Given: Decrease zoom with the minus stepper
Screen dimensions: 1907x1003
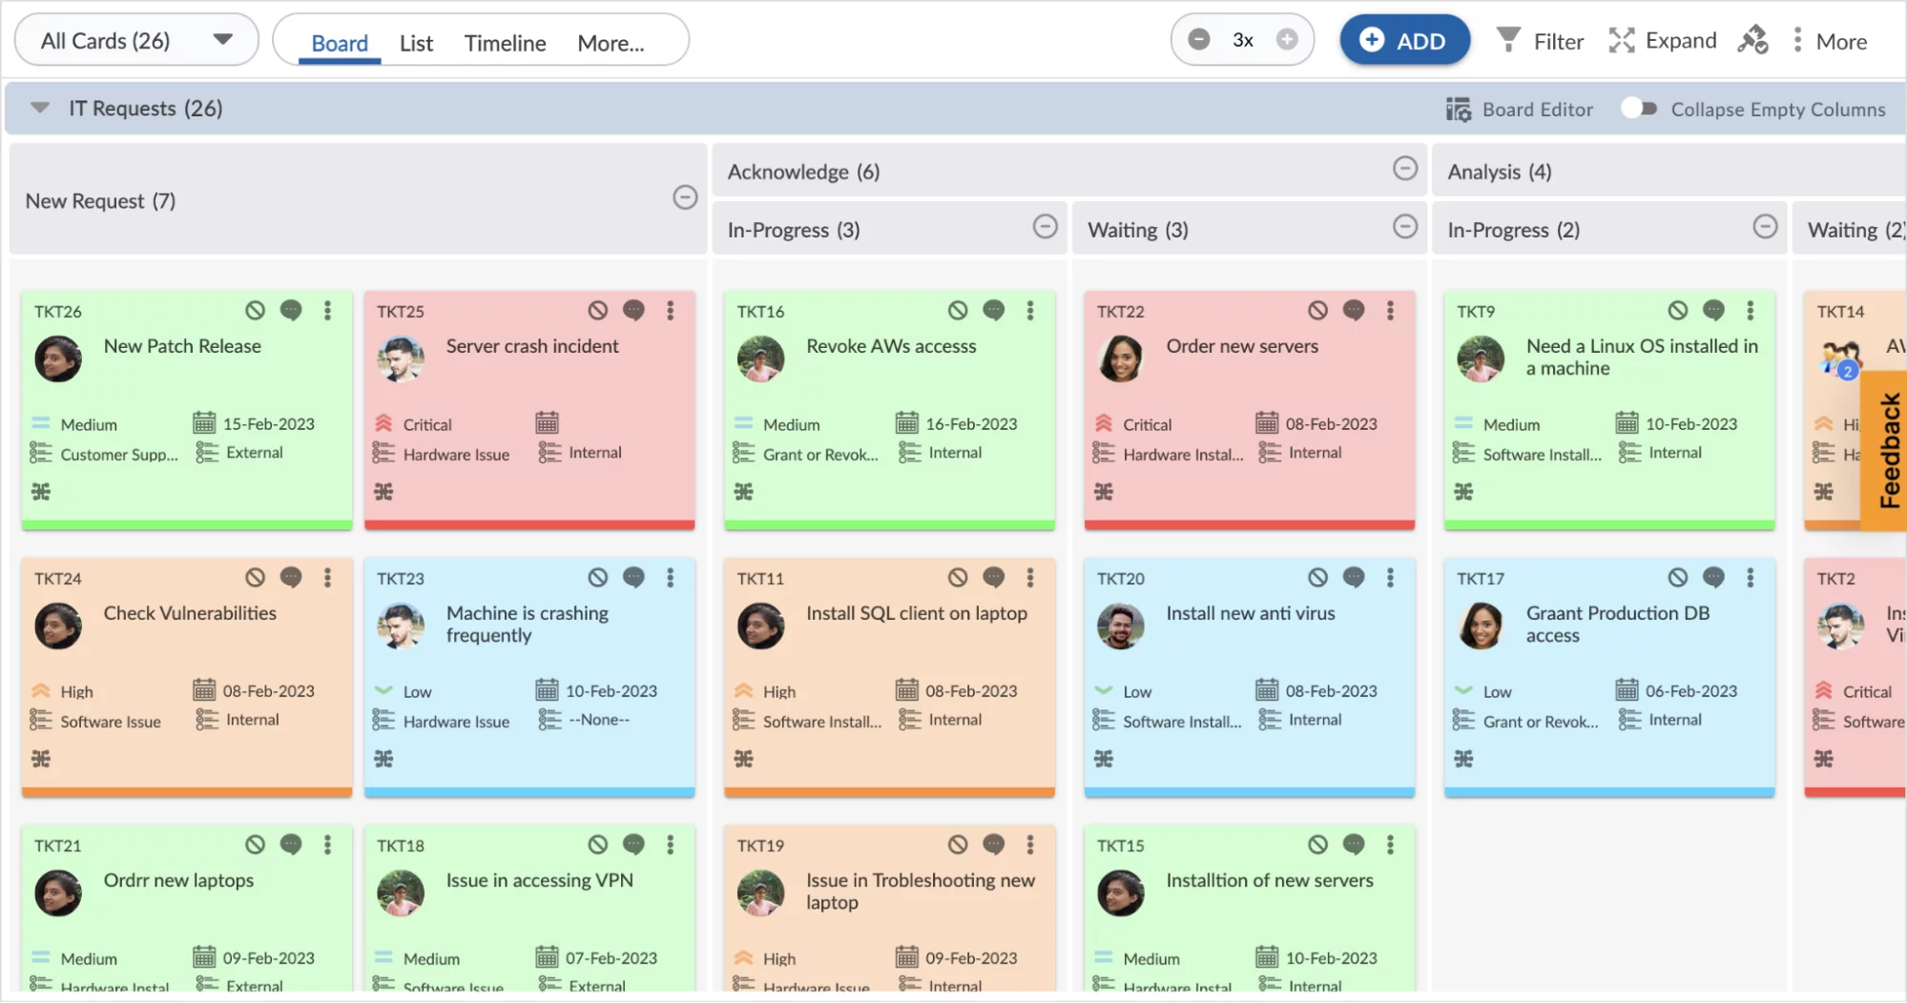Looking at the screenshot, I should (1199, 39).
